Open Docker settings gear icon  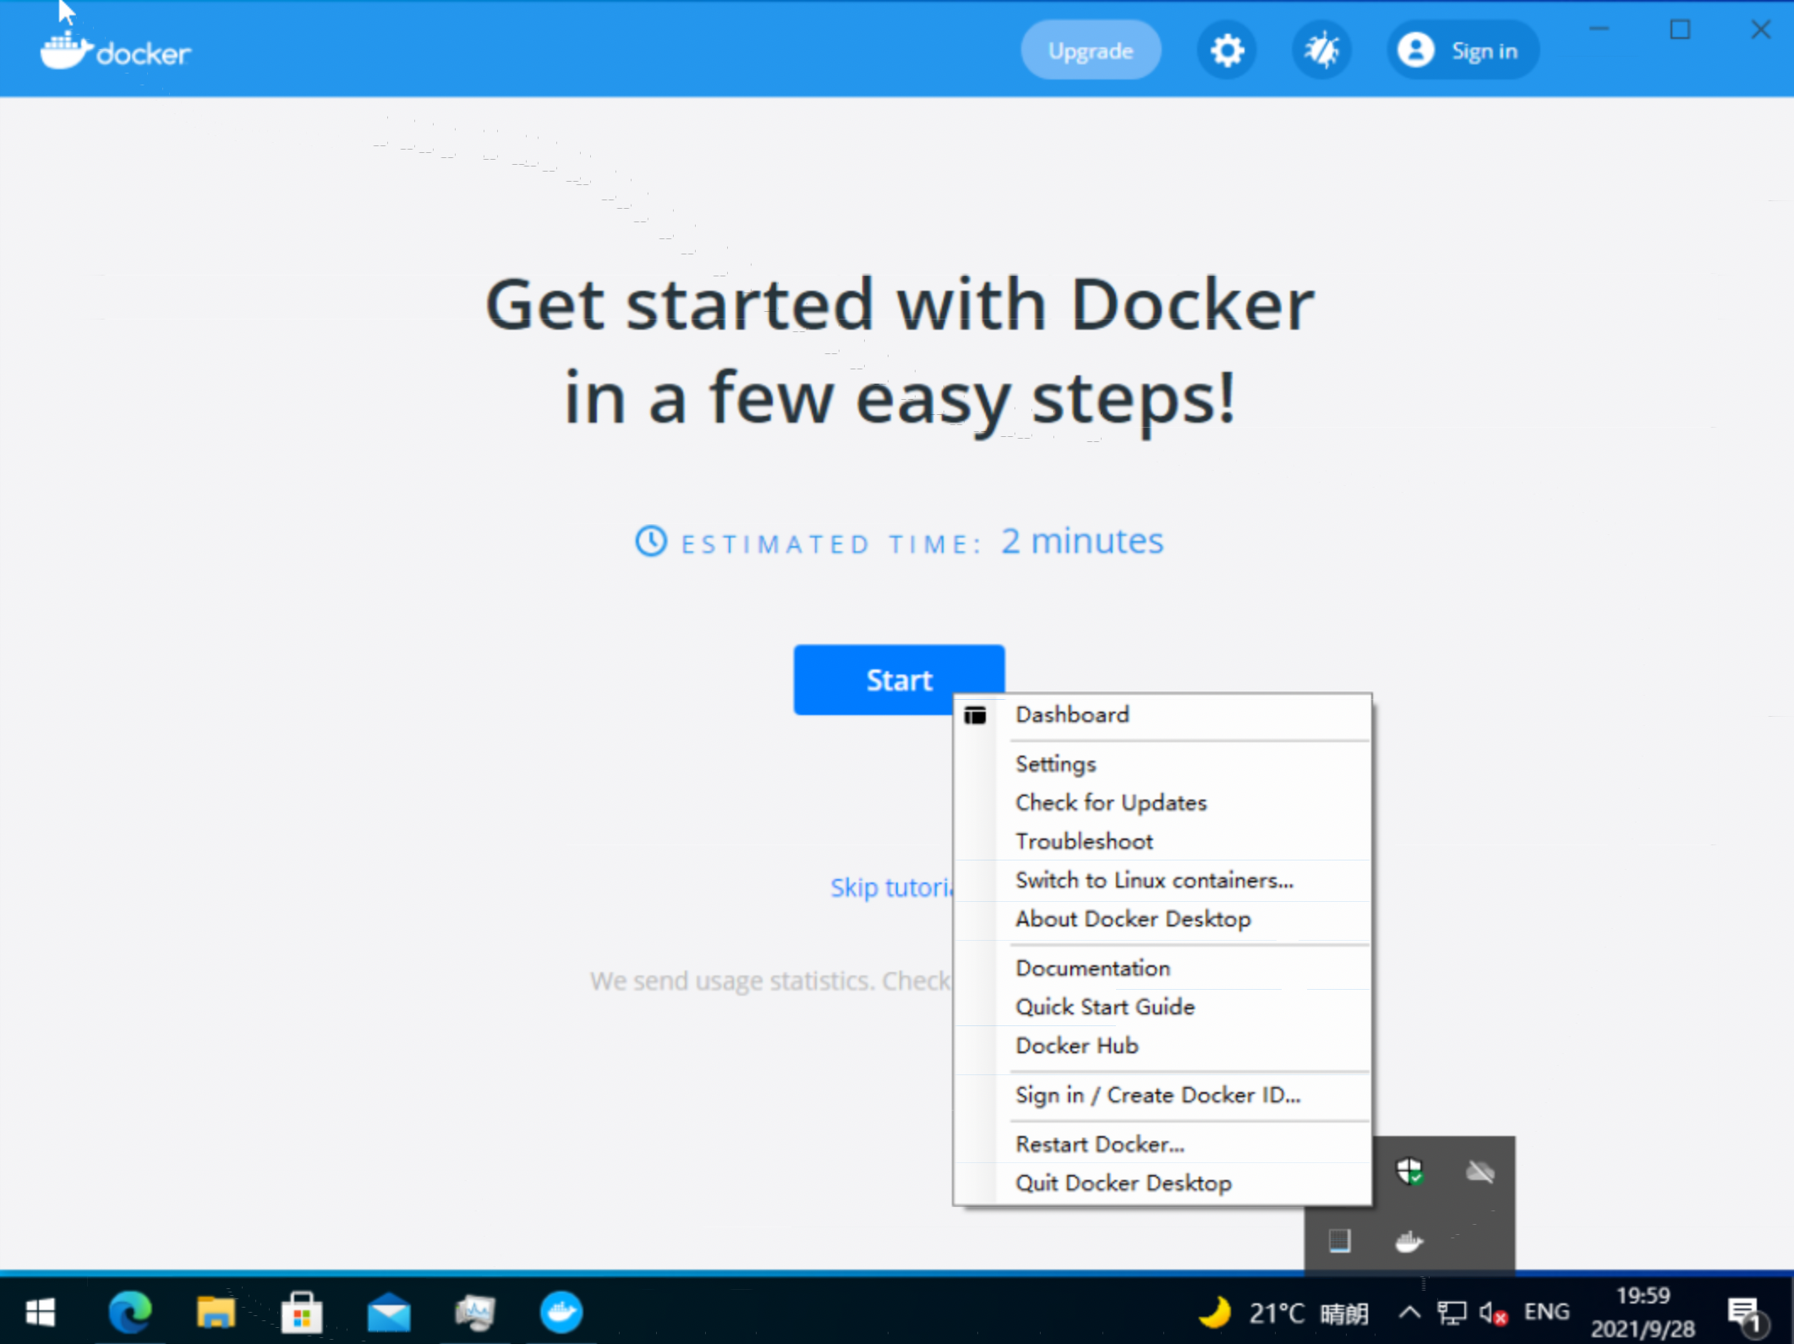pyautogui.click(x=1226, y=51)
